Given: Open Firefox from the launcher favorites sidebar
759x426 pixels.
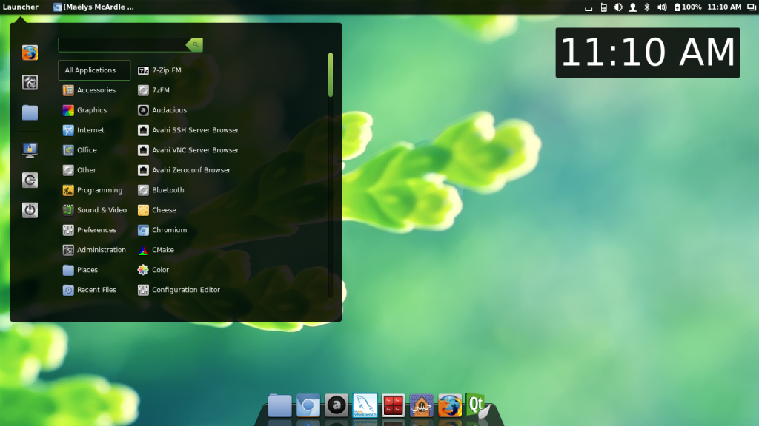Looking at the screenshot, I should 30,53.
